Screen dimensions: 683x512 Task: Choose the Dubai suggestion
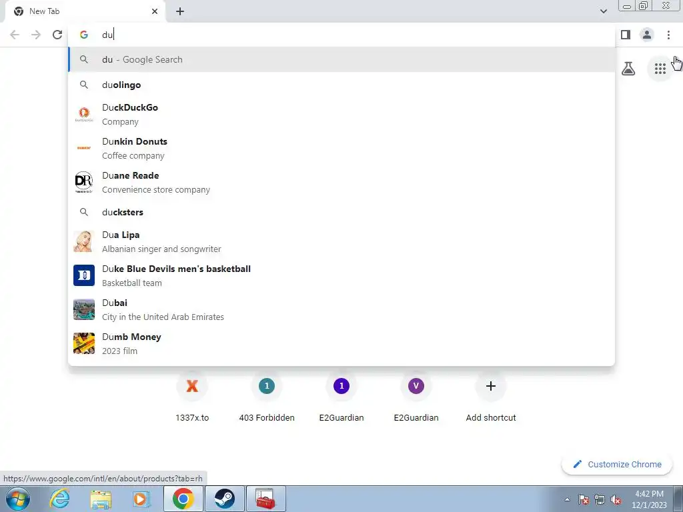click(x=341, y=309)
